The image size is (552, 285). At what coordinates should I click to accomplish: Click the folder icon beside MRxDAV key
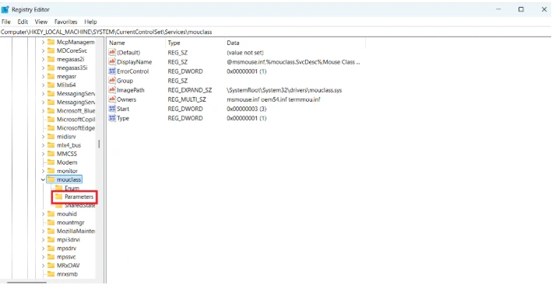(x=51, y=266)
